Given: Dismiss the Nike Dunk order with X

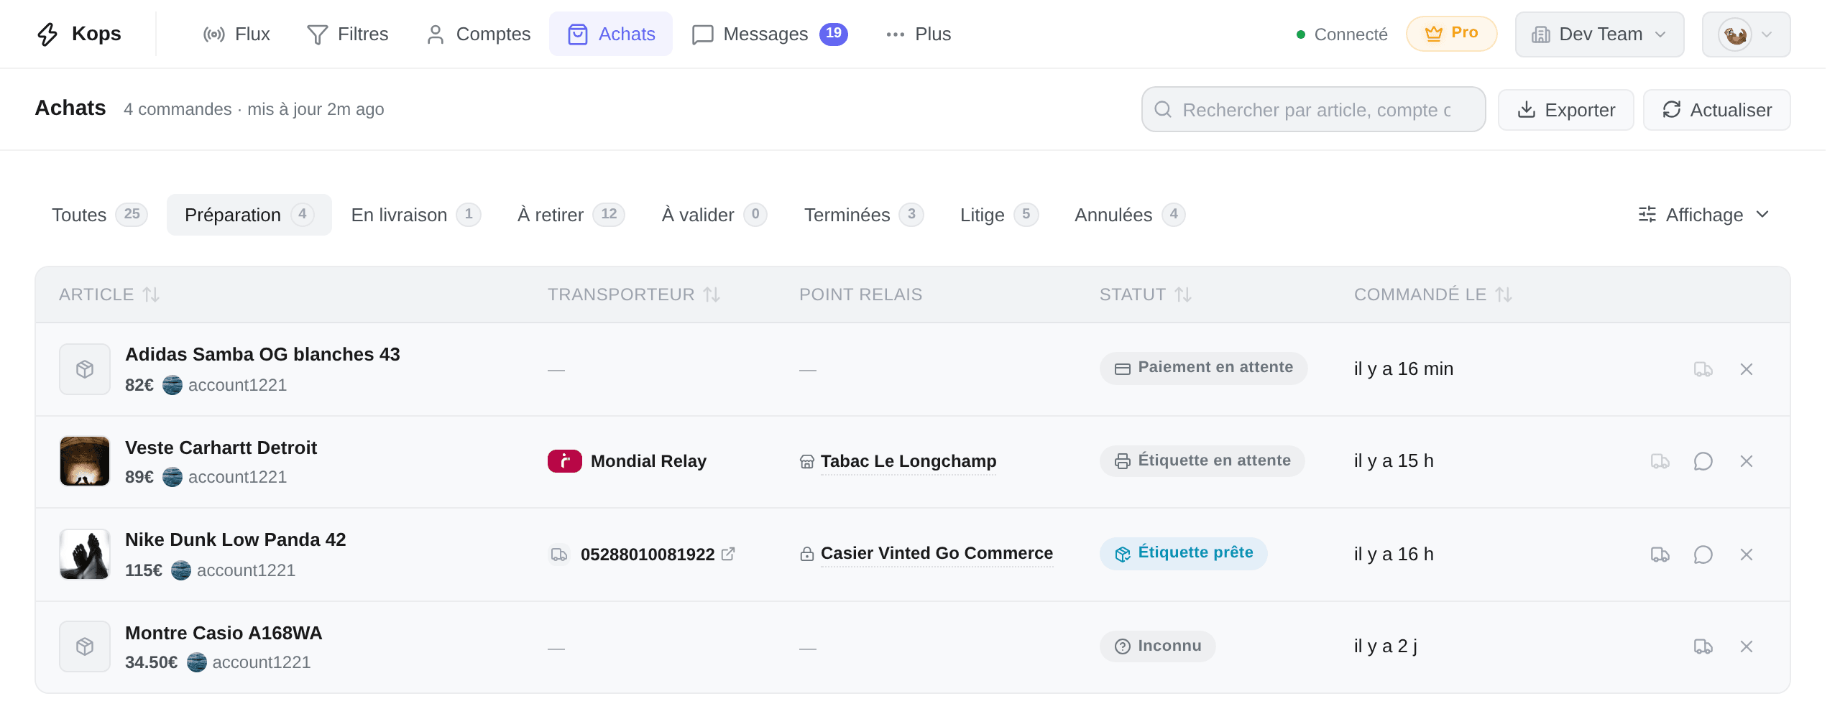Looking at the screenshot, I should [x=1747, y=555].
